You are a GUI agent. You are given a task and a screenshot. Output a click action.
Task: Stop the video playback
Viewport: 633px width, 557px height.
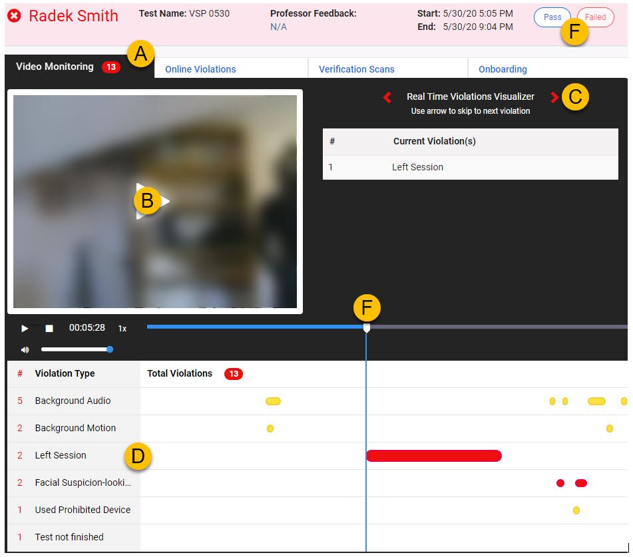click(x=49, y=328)
